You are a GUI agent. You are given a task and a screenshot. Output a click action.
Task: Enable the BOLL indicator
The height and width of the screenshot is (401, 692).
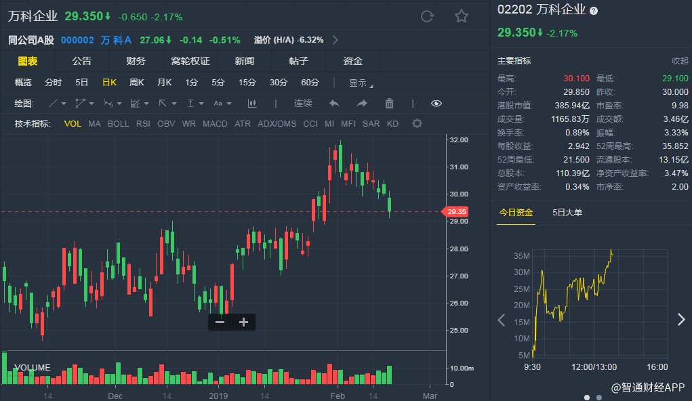pos(118,124)
